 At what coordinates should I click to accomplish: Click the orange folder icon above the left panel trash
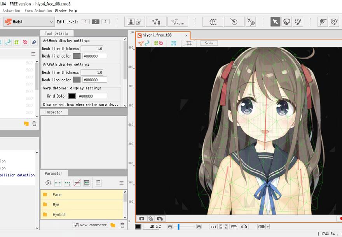[x=26, y=124]
